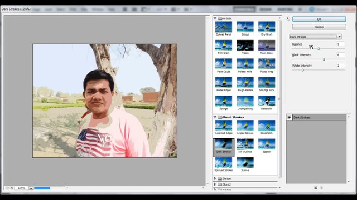Image resolution: width=357 pixels, height=200 pixels.
Task: Select the Accented Edges filter
Action: (223, 126)
